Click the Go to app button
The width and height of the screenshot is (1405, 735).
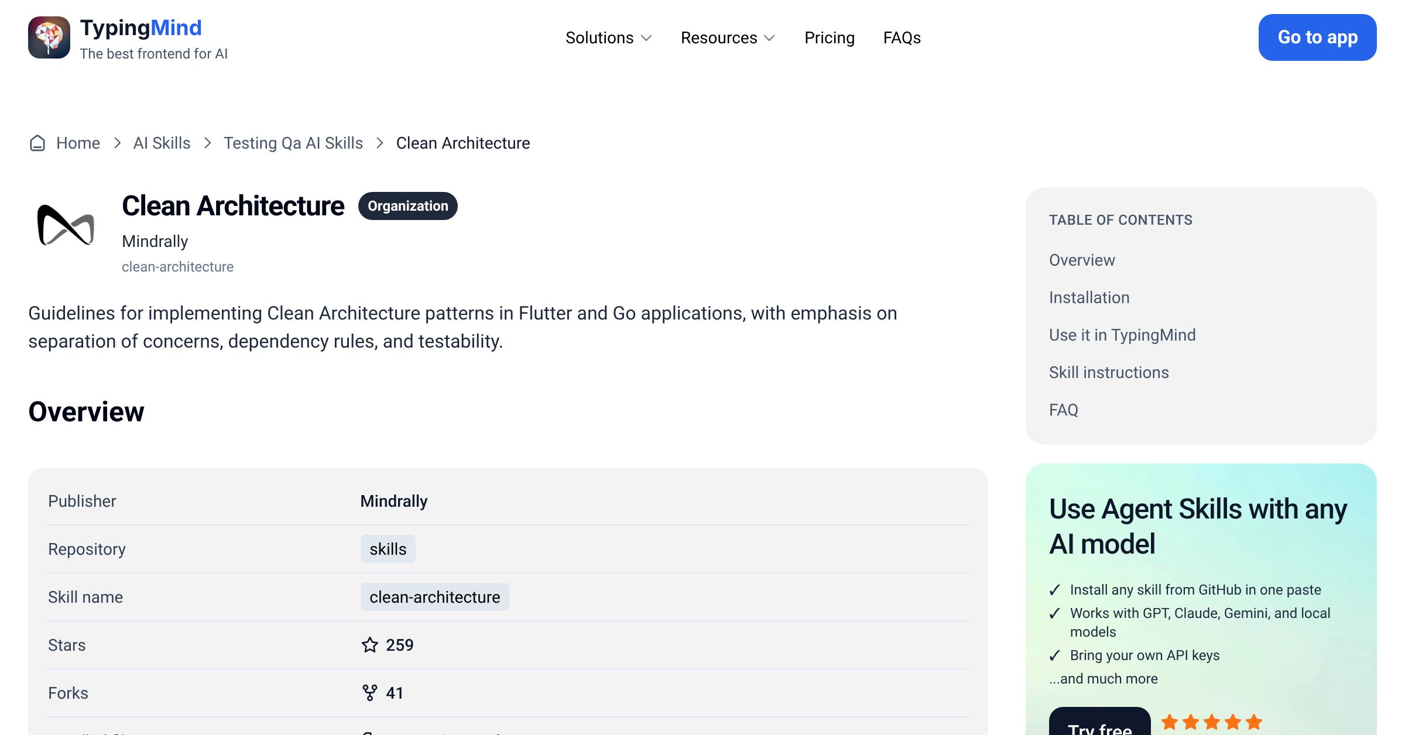click(x=1318, y=37)
